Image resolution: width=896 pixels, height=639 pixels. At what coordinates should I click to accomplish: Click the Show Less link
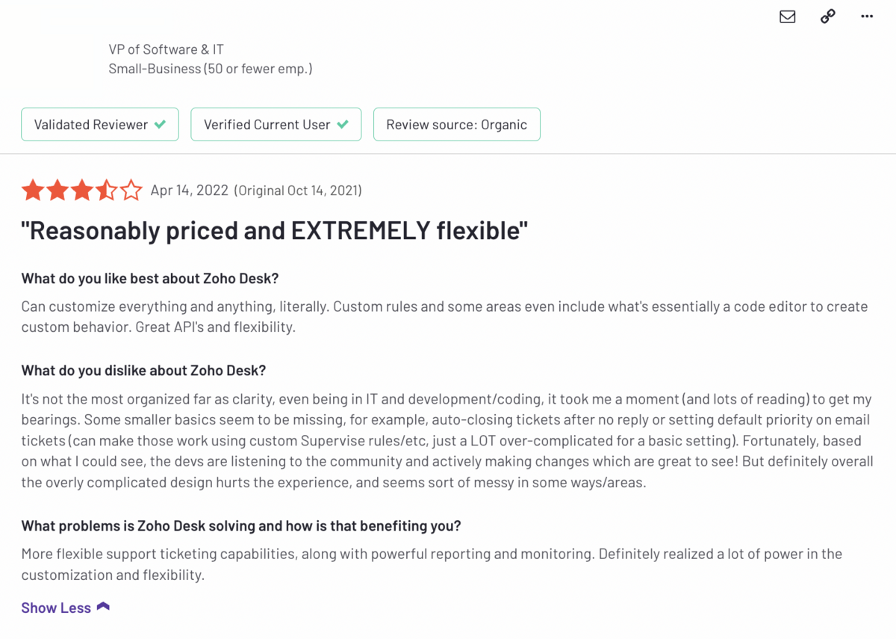click(56, 608)
